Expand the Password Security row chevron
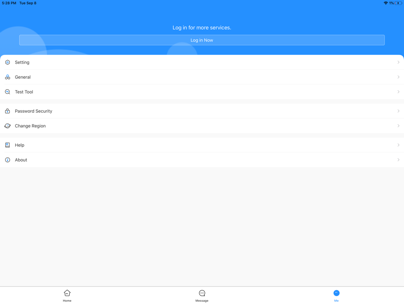Screen dimensions: 404x303 pos(398,111)
